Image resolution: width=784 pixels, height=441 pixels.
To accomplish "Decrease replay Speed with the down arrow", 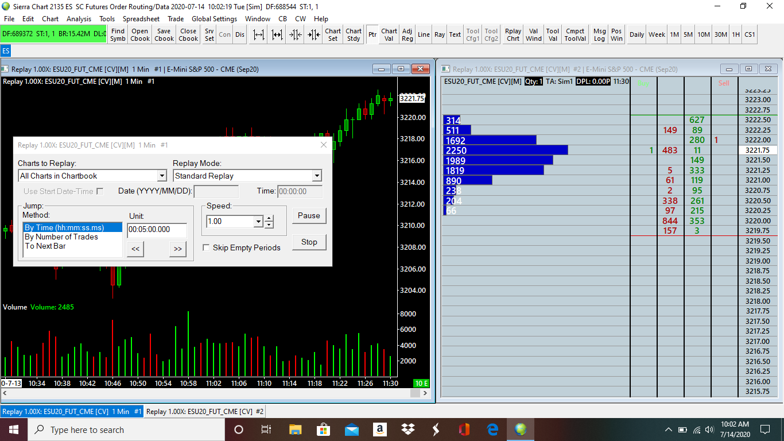I will [x=269, y=225].
